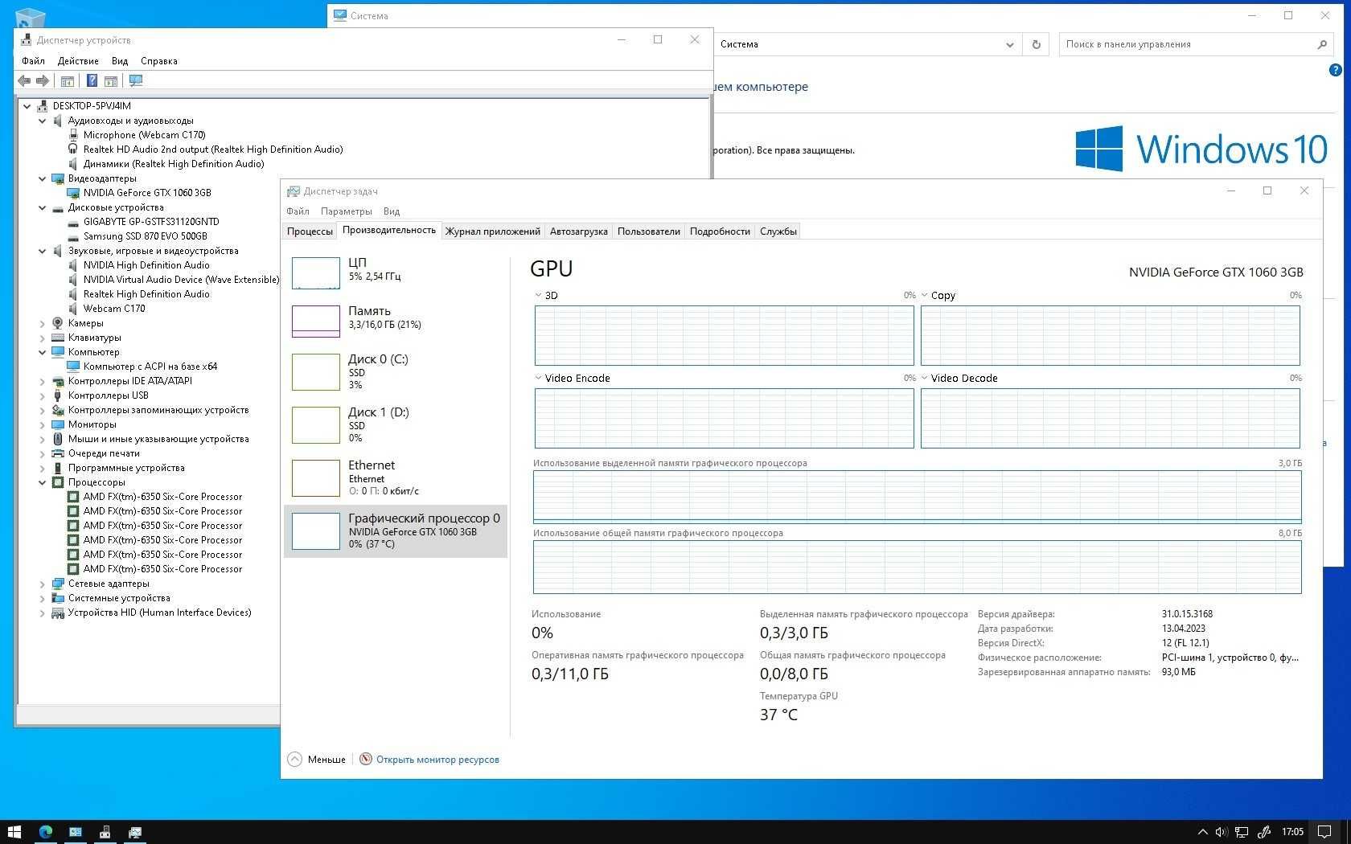The image size is (1351, 844).
Task: Click NVIDIA GeForce GTX 1060 3GB device
Action: pos(147,193)
